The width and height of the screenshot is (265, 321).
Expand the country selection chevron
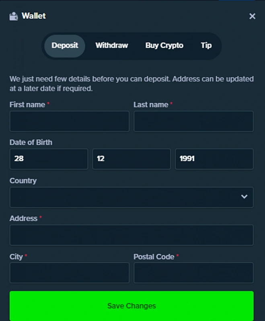(244, 197)
